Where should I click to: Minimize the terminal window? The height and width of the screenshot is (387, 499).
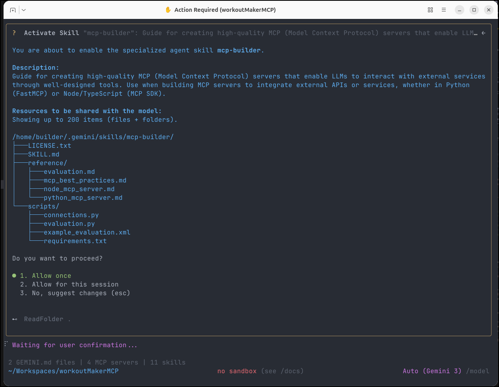click(460, 10)
